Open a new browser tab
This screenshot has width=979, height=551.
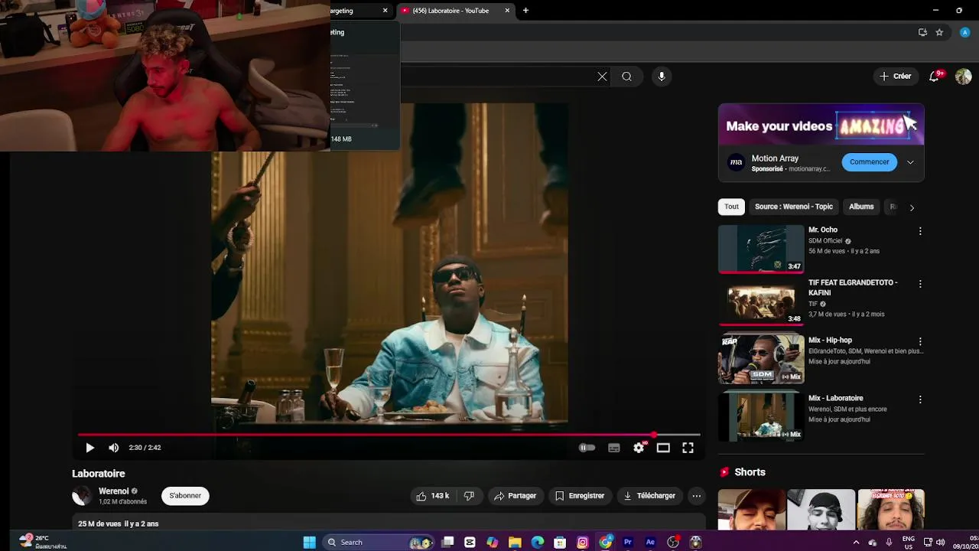(525, 11)
